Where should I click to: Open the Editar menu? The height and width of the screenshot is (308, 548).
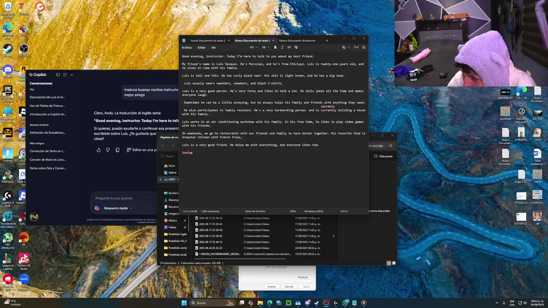pyautogui.click(x=201, y=47)
